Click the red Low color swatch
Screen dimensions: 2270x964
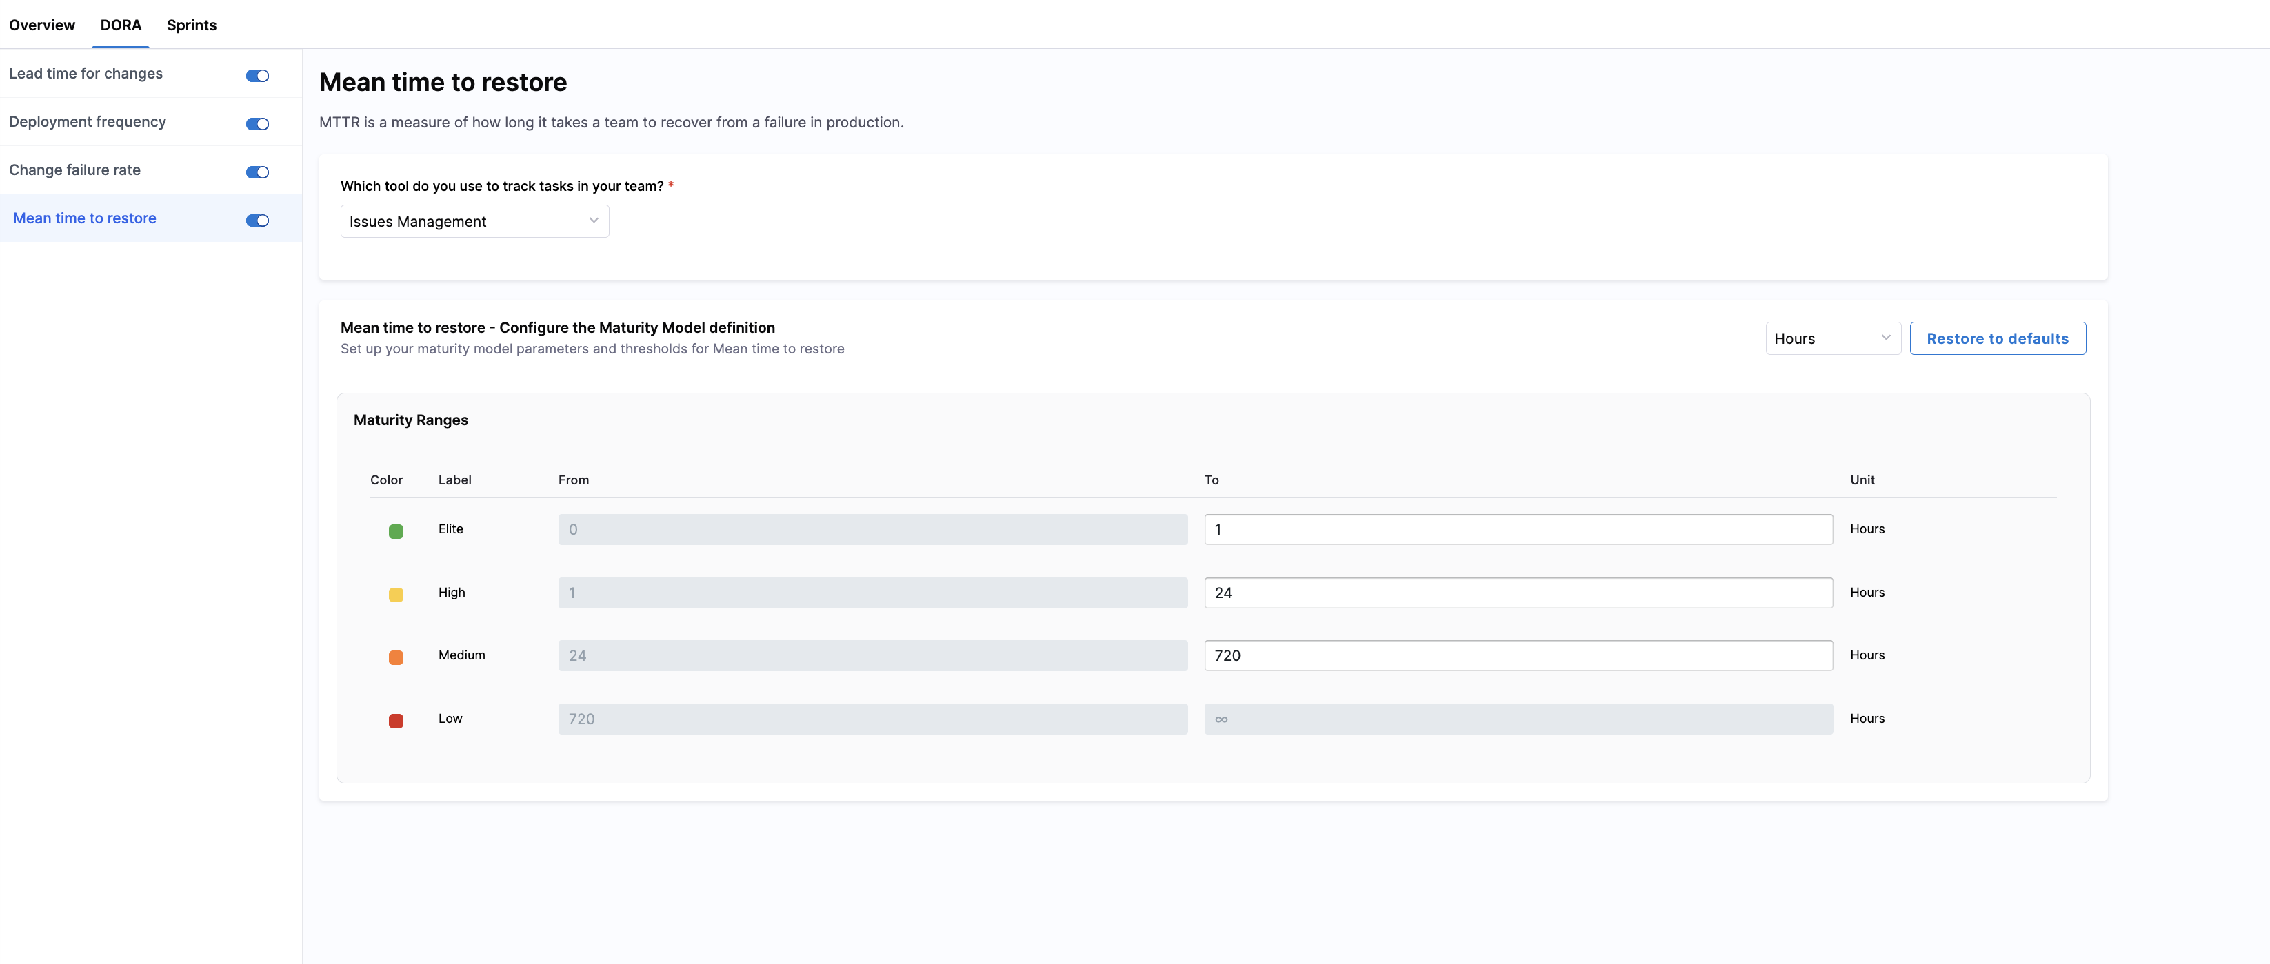(x=396, y=721)
